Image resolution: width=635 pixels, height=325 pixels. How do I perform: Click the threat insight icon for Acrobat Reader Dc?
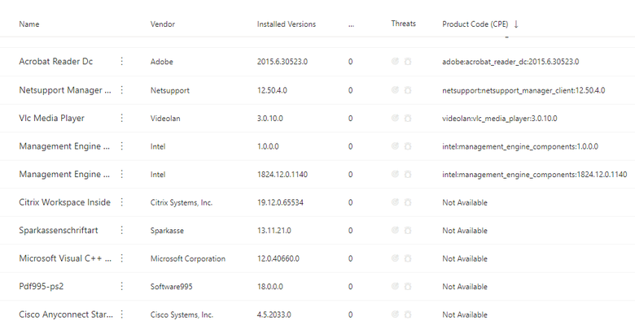click(395, 62)
